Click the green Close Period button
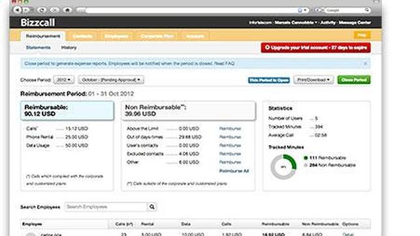This screenshot has height=236, width=420. click(x=354, y=80)
